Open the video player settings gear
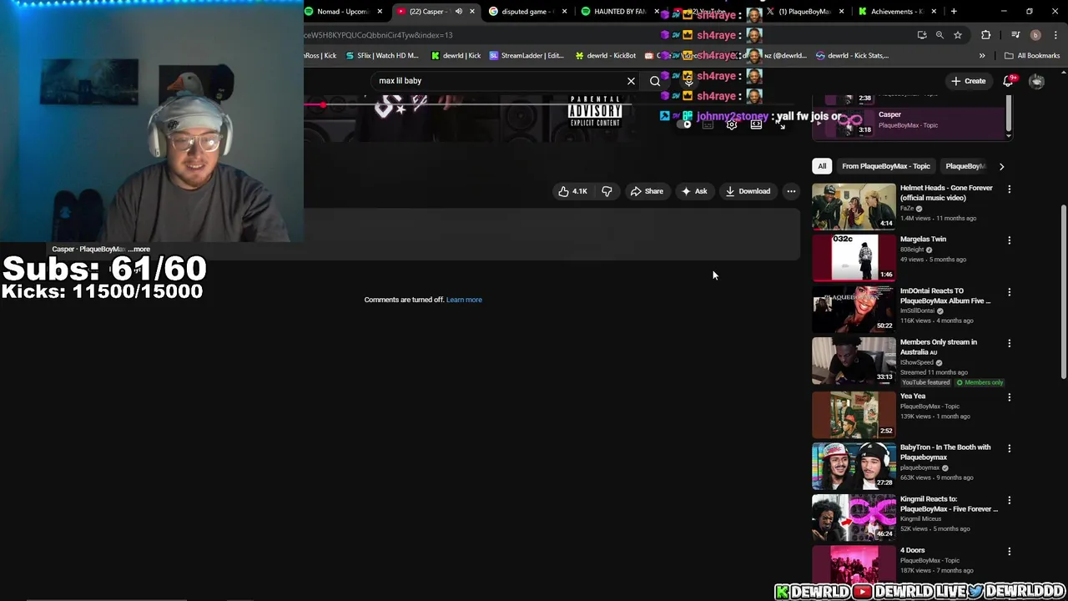The image size is (1068, 601). coord(732,125)
